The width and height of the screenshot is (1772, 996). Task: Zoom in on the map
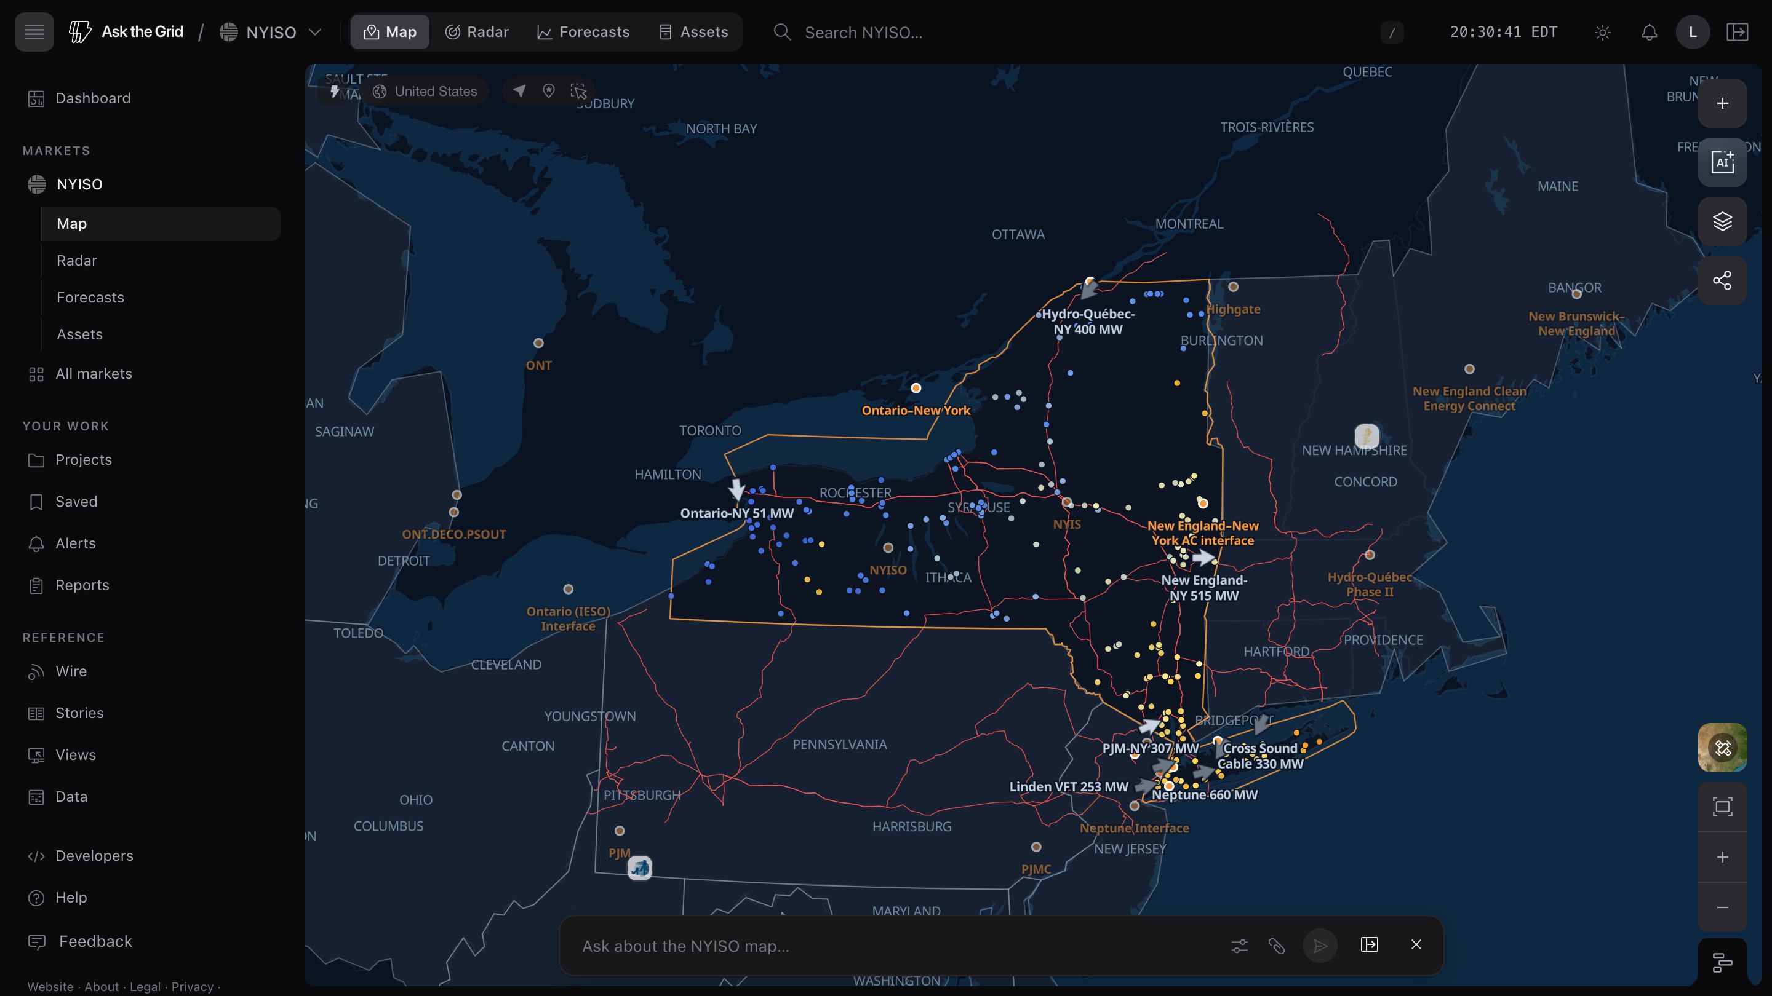[1723, 857]
